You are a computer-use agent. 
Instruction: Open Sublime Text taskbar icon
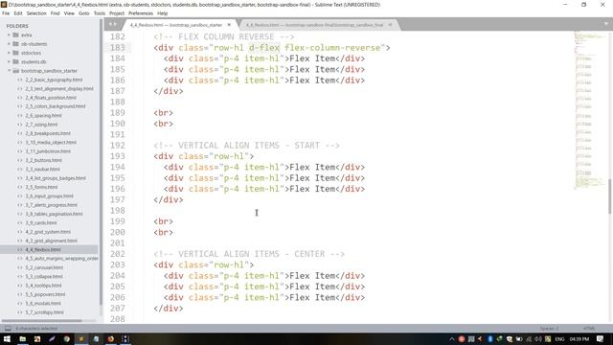point(81,338)
